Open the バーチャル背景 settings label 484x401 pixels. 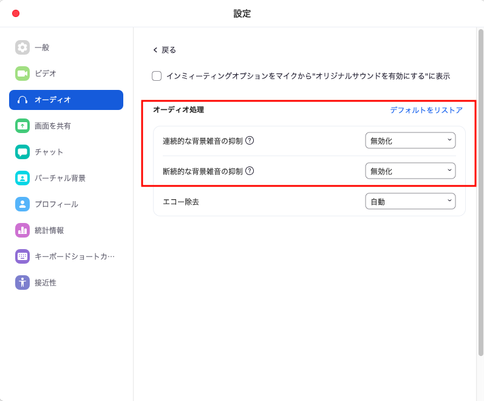pyautogui.click(x=60, y=178)
